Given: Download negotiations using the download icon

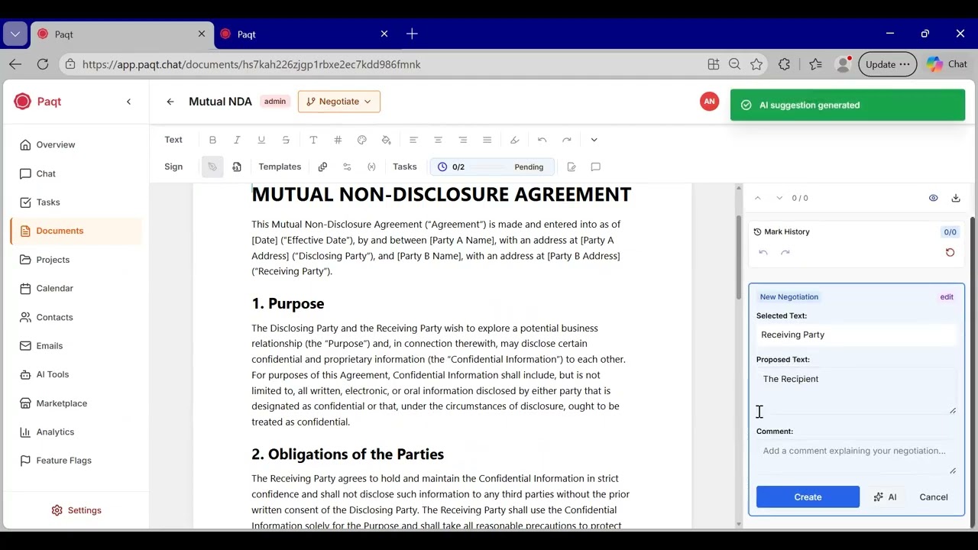Looking at the screenshot, I should (x=956, y=198).
